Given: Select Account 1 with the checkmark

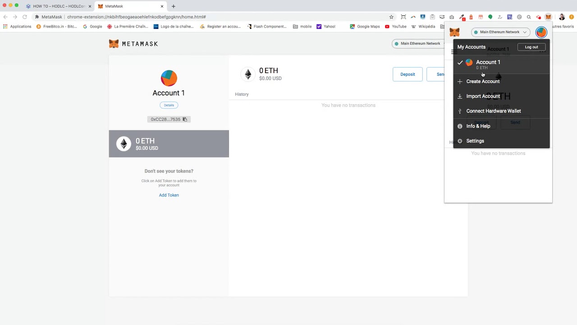Looking at the screenshot, I should point(488,62).
